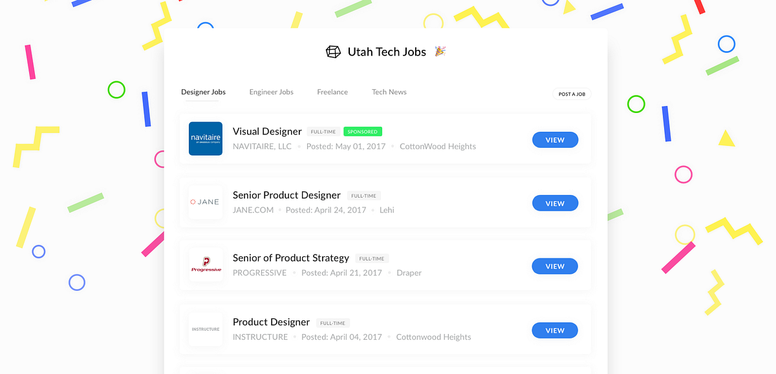View the Visual Designer job
Image resolution: width=776 pixels, height=374 pixels.
[x=555, y=140]
